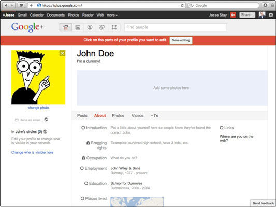
Task: Switch to the Posts tab
Action: point(82,116)
